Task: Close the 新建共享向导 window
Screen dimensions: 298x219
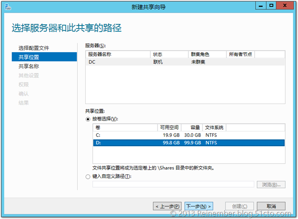Action: (285, 6)
